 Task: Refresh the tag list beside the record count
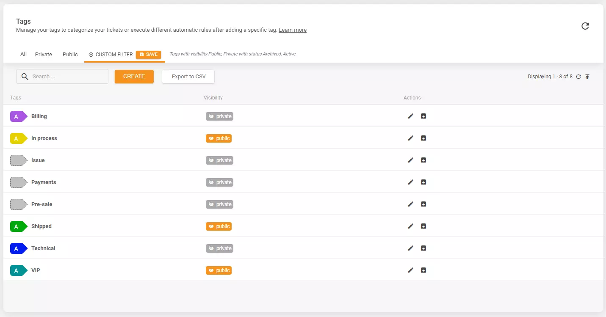point(578,77)
